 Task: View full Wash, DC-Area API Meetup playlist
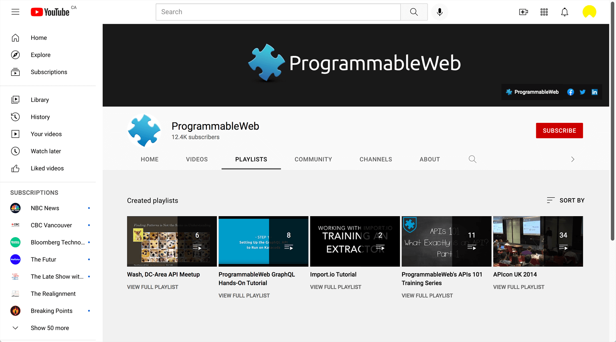pos(153,287)
